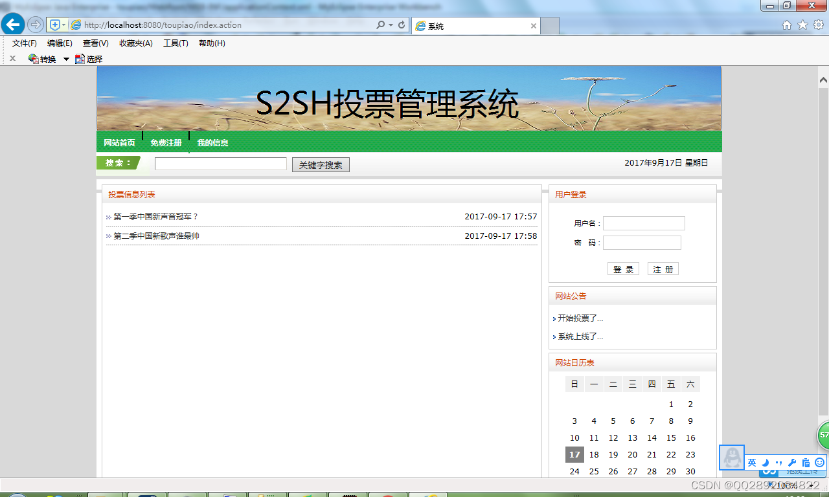The width and height of the screenshot is (829, 497).
Task: Click the 关键字搜索 search button
Action: tap(321, 164)
